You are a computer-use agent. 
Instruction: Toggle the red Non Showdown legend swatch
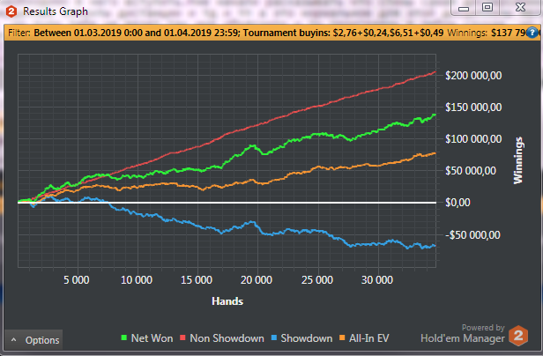(x=182, y=337)
